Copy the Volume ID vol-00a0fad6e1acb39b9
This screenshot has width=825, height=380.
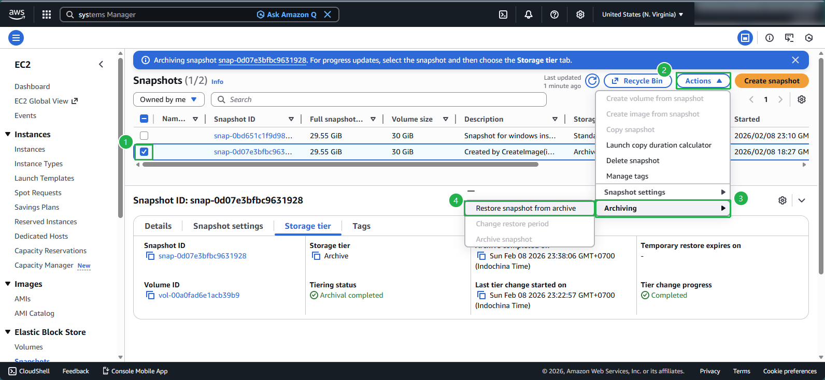tap(150, 295)
